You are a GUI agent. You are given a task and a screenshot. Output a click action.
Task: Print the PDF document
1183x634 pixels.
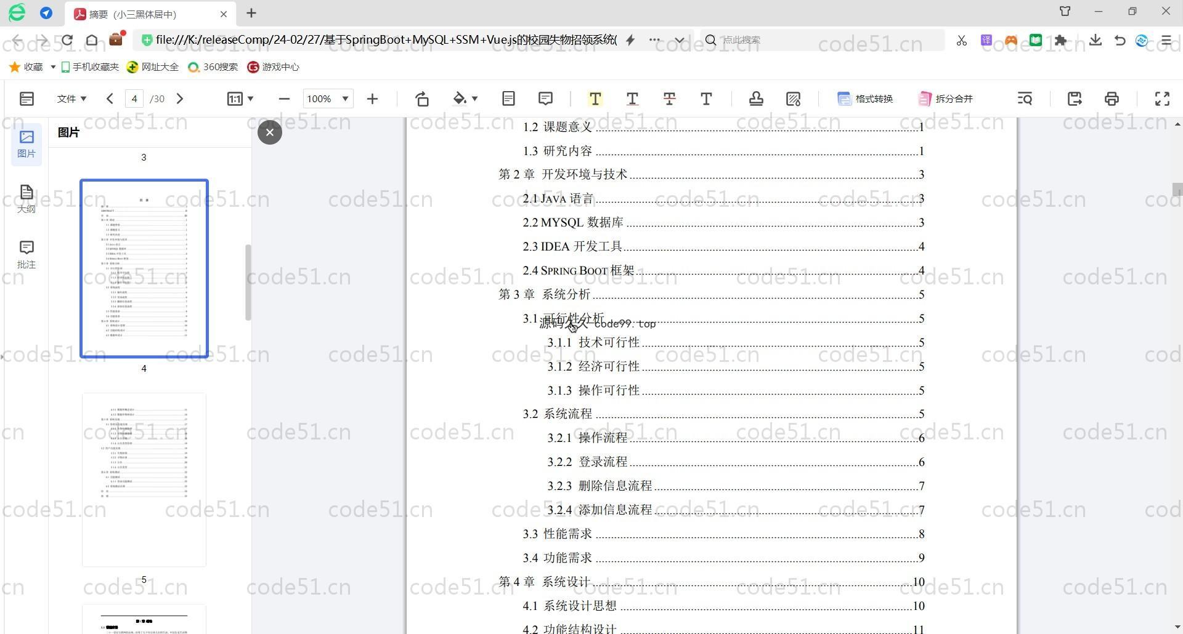1112,98
